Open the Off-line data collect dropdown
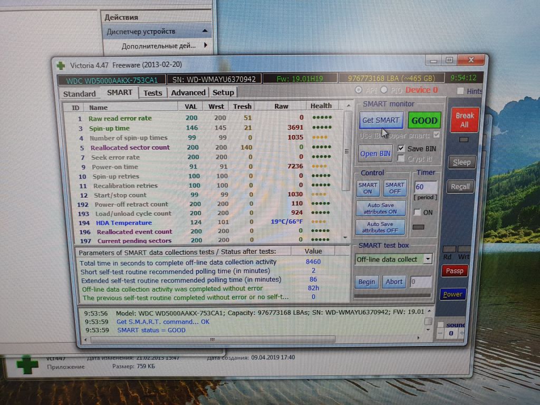 427,258
